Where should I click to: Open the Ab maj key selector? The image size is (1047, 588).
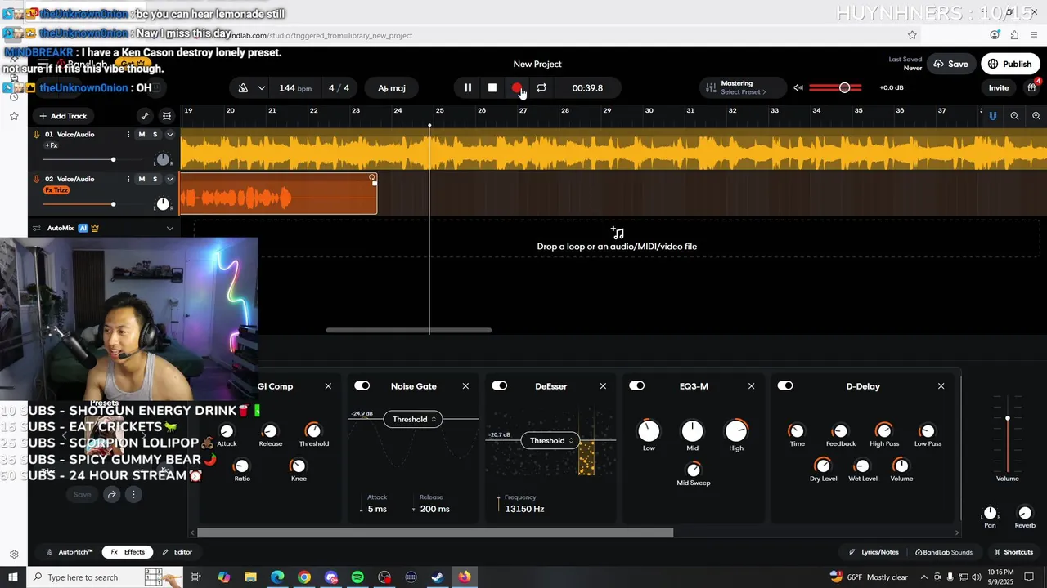[392, 88]
